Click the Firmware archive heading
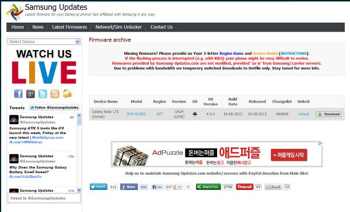Viewport: 350px width, 212px height. pyautogui.click(x=110, y=40)
